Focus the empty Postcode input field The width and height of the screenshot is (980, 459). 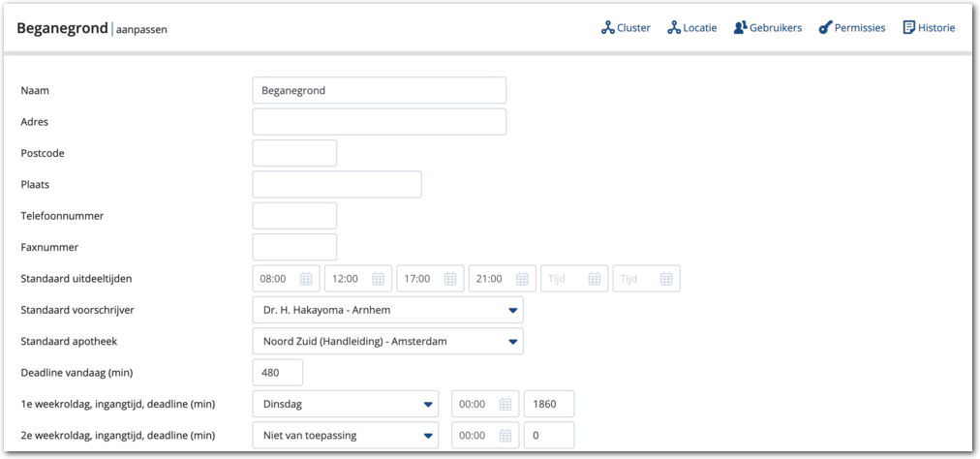click(294, 153)
